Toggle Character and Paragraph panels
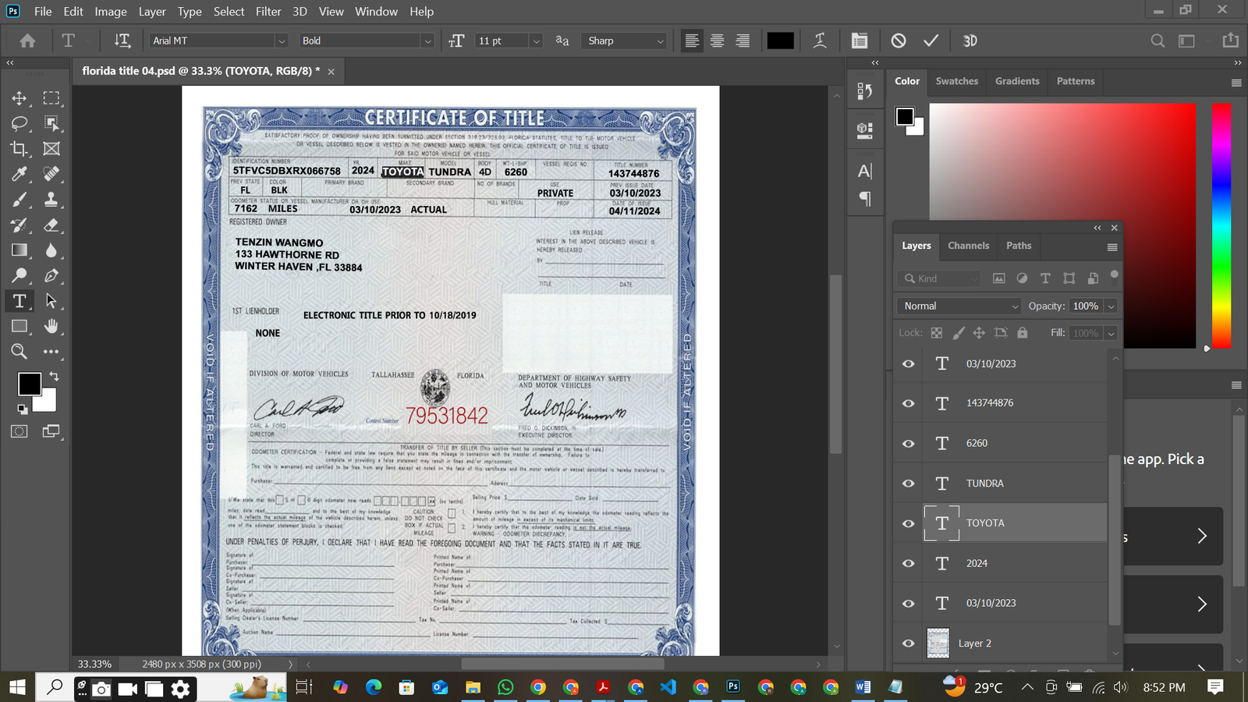The image size is (1248, 702). pos(860,41)
